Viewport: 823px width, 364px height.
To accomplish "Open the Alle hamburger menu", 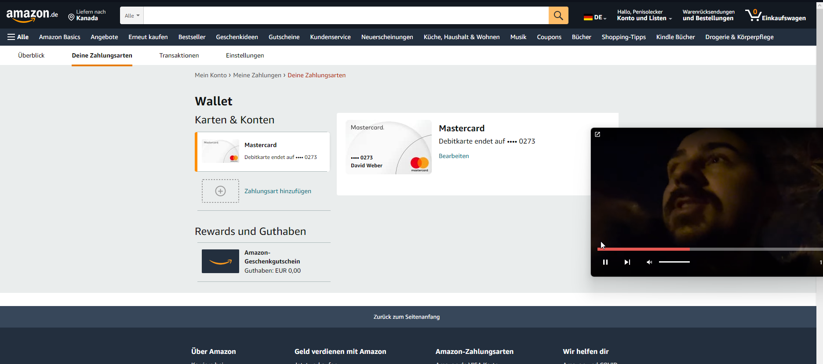I will click(x=18, y=37).
